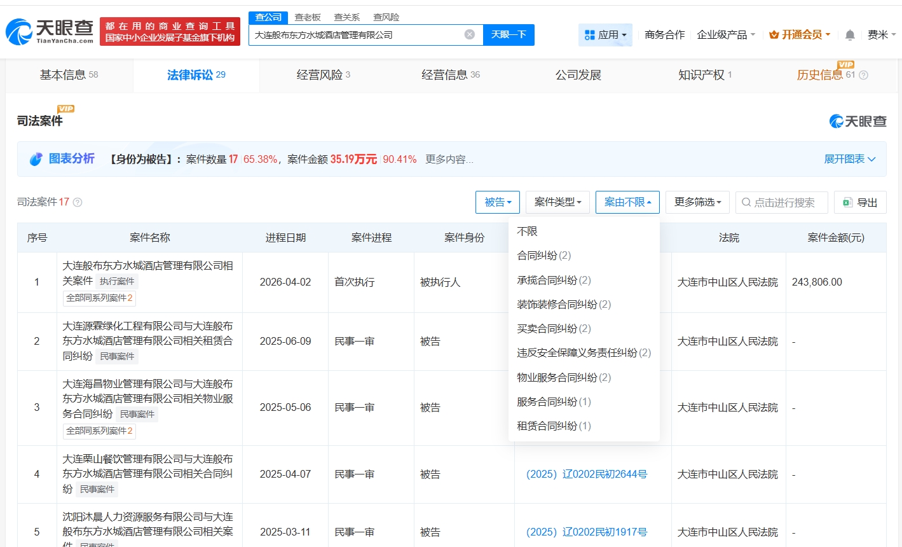Viewport: 902px width, 547px height.
Task: Click the help icon beside 司法案件 17
Action: point(78,202)
